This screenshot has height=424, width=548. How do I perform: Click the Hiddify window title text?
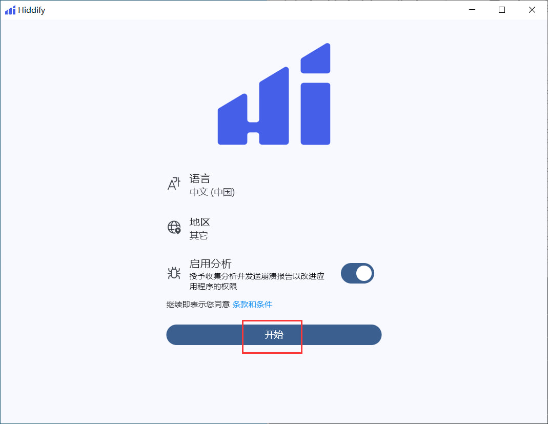click(x=32, y=10)
